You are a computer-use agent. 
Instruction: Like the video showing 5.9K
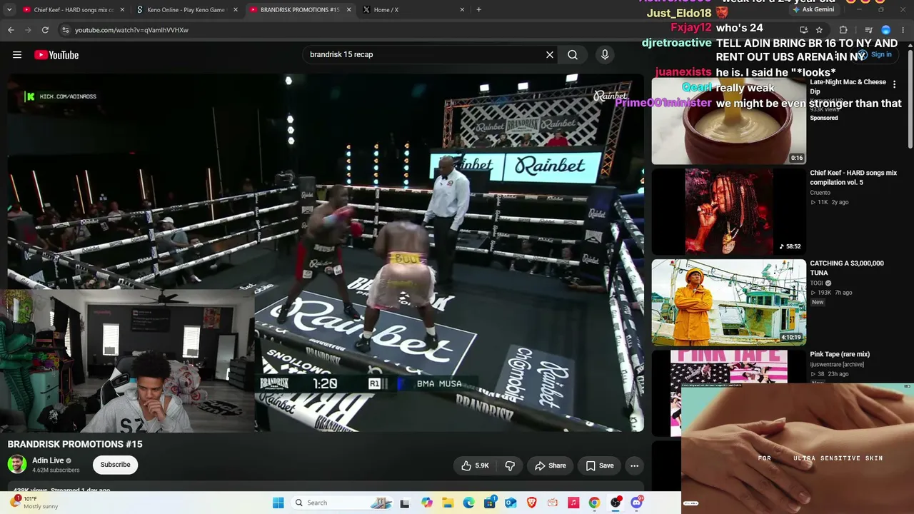pos(475,465)
